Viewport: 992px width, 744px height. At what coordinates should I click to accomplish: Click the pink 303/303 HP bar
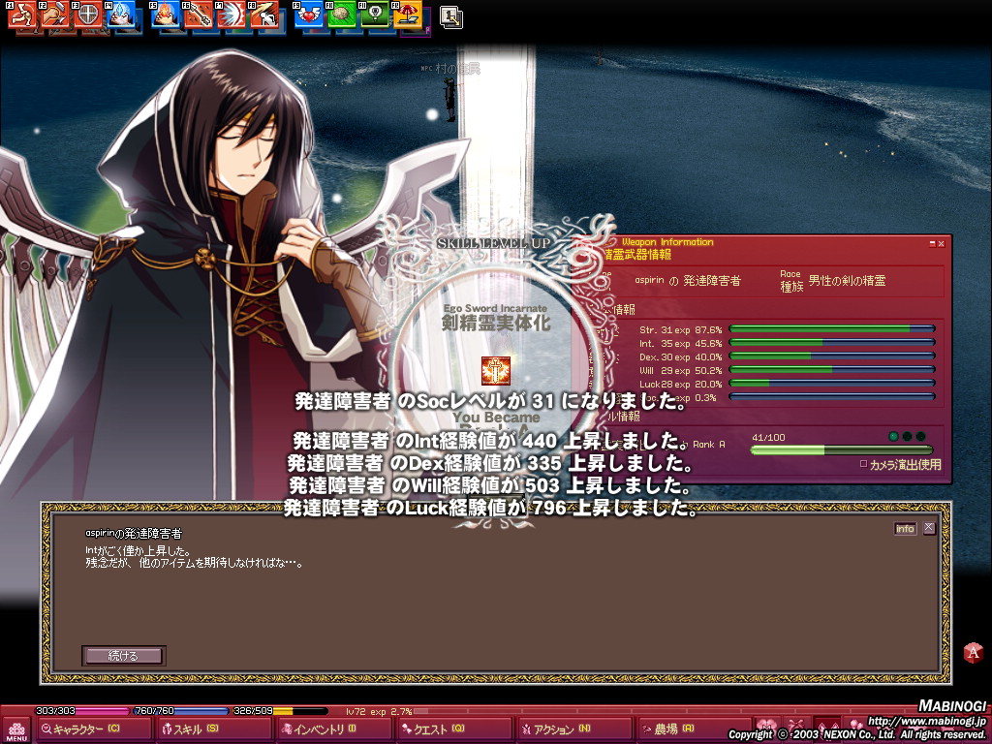point(81,711)
